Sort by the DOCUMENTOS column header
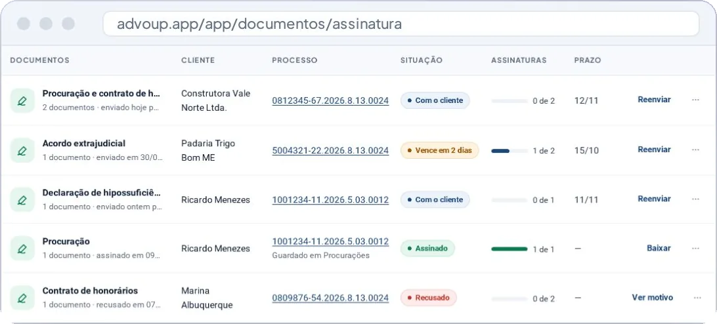This screenshot has width=717, height=324. pos(40,60)
